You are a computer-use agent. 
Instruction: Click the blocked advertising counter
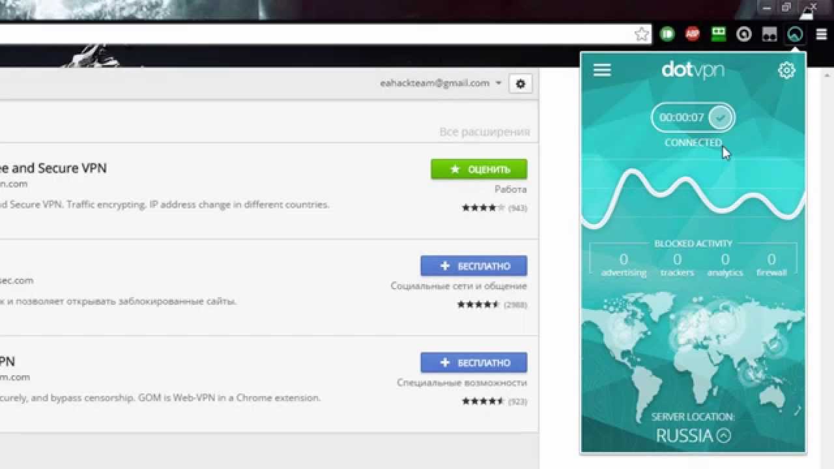coord(624,265)
